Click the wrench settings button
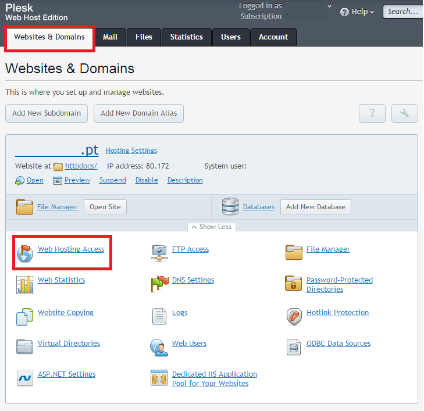The width and height of the screenshot is (424, 411). (404, 113)
